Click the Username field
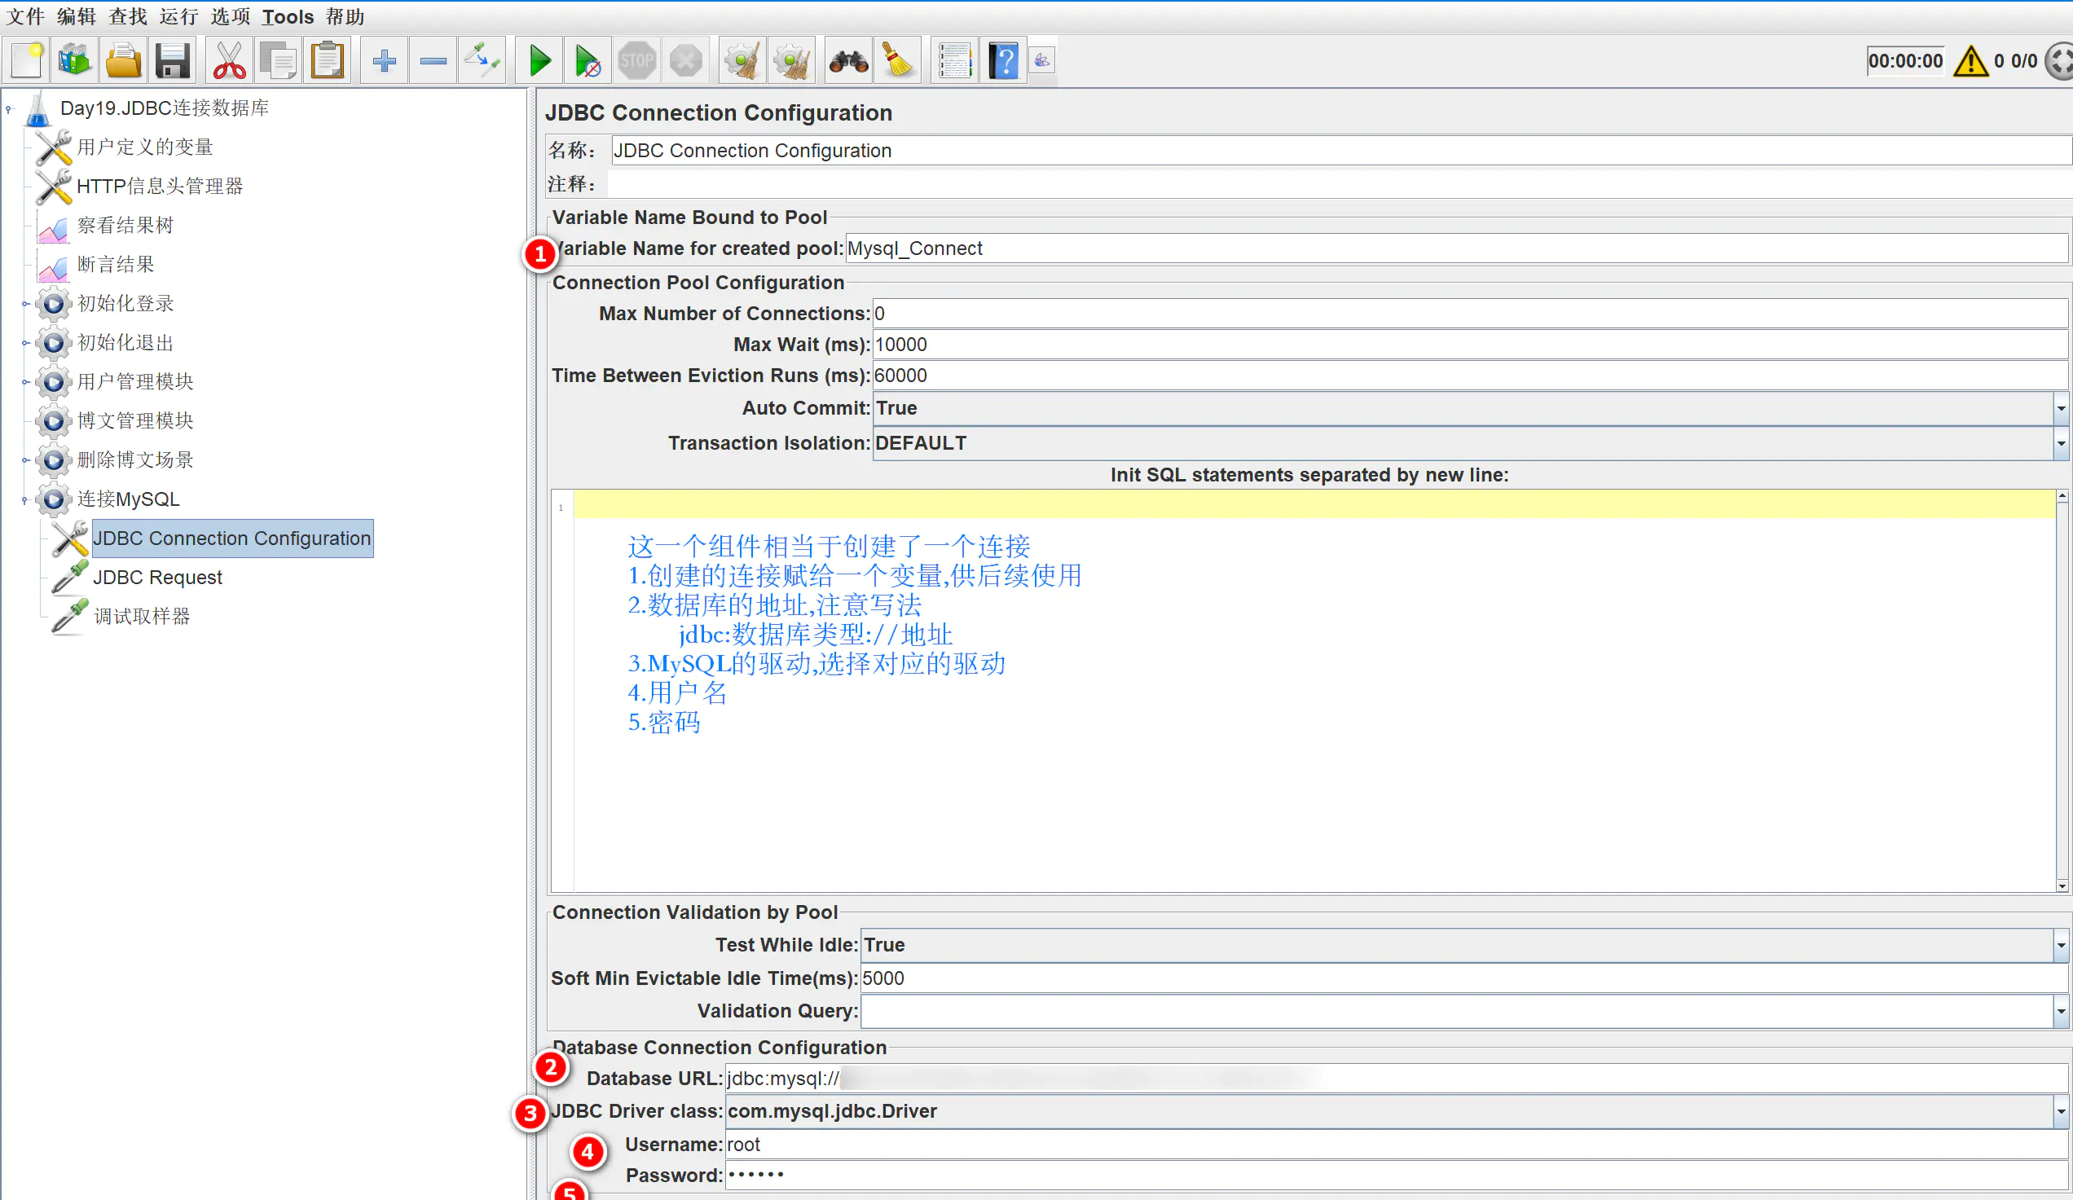 pyautogui.click(x=1396, y=1145)
